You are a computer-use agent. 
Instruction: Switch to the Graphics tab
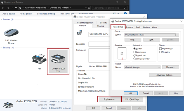pos(129,27)
